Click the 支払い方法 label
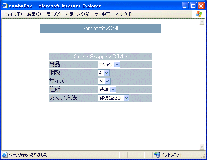The height and width of the screenshot is (160, 207). pyautogui.click(x=63, y=98)
